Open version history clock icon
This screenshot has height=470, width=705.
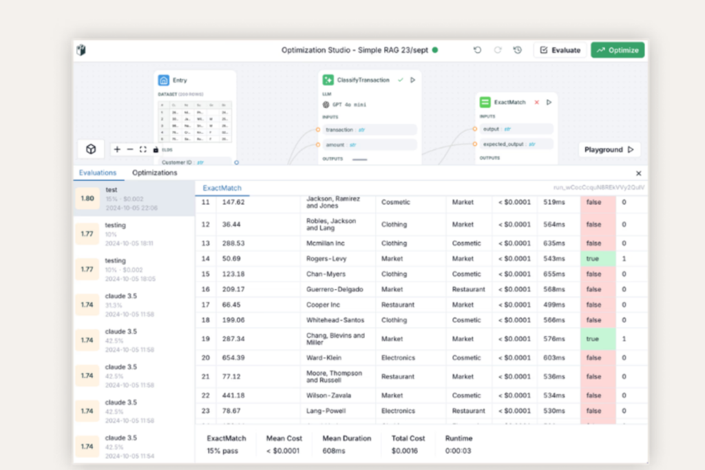pos(518,50)
